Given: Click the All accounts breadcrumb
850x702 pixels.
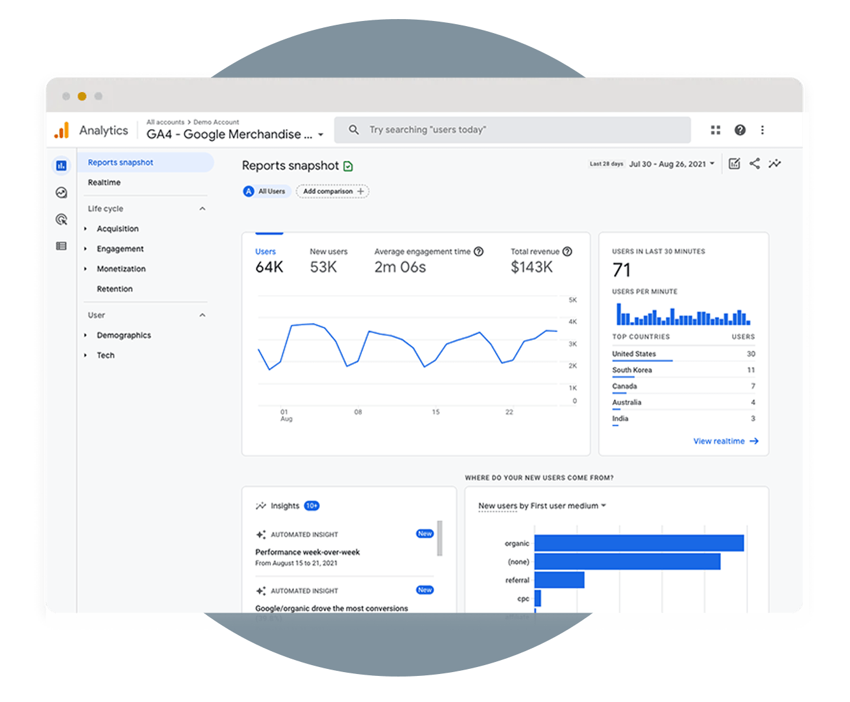Looking at the screenshot, I should pos(165,122).
